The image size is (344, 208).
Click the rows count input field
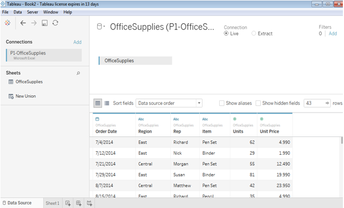pyautogui.click(x=317, y=103)
